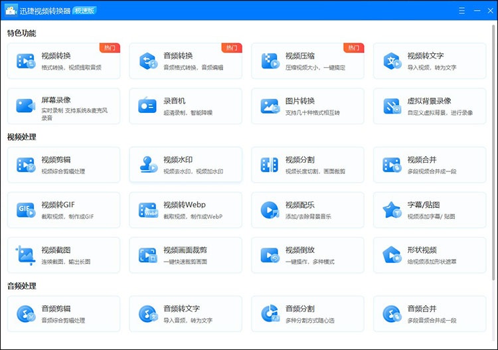Click the text 音频综合剪辑处理

coord(63,320)
